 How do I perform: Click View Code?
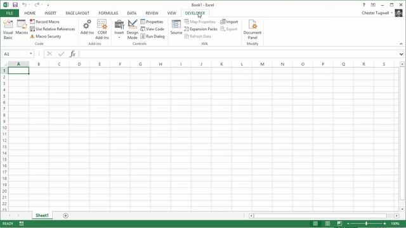[x=152, y=29]
